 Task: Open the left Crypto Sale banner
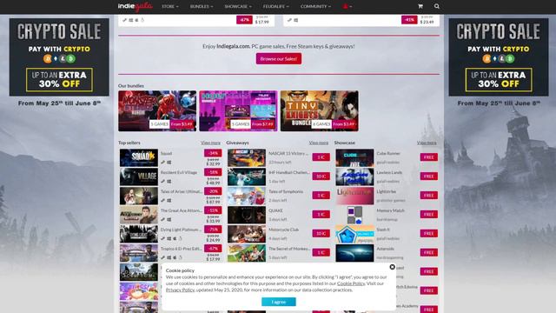(59, 57)
